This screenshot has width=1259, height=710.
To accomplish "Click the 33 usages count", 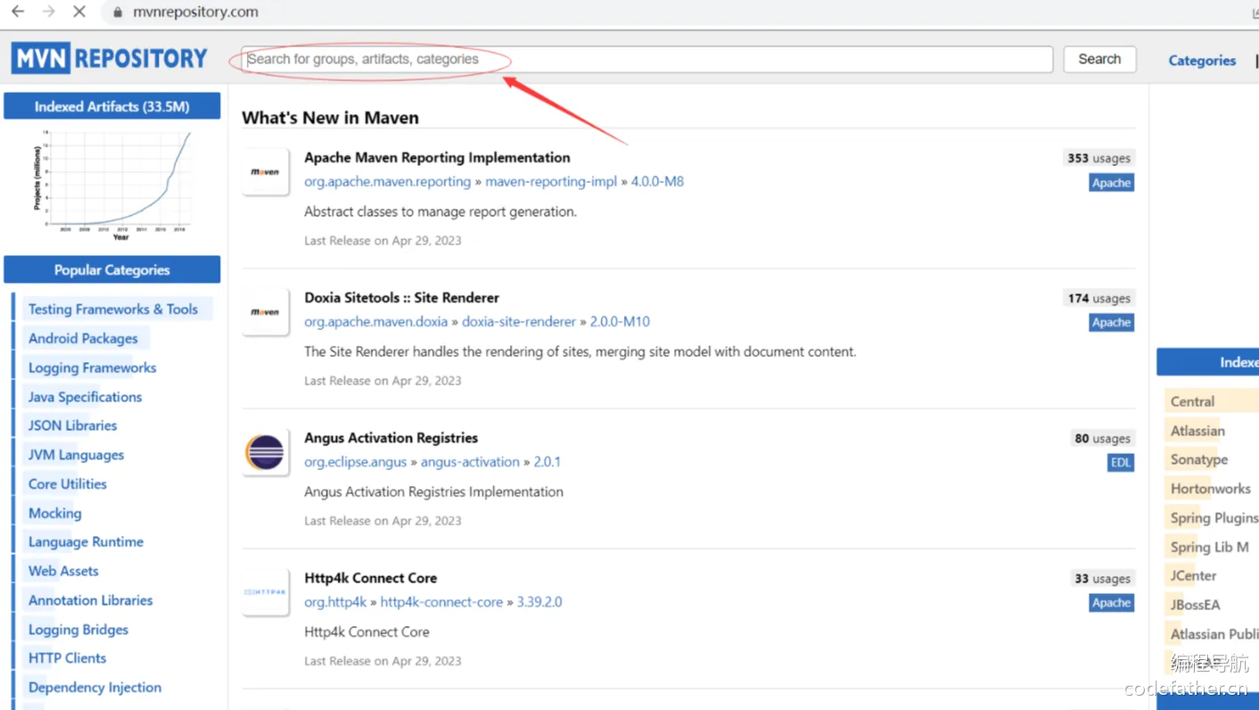I will 1102,578.
